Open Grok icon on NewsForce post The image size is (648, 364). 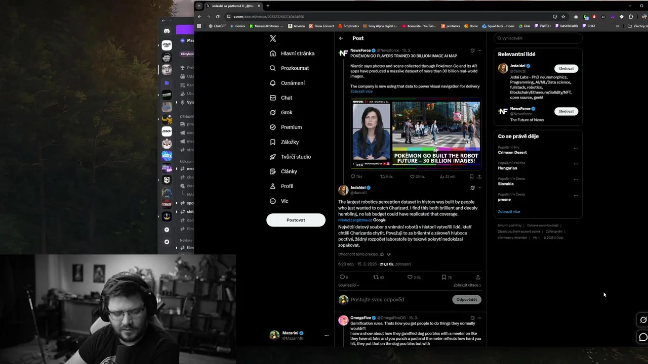472,51
